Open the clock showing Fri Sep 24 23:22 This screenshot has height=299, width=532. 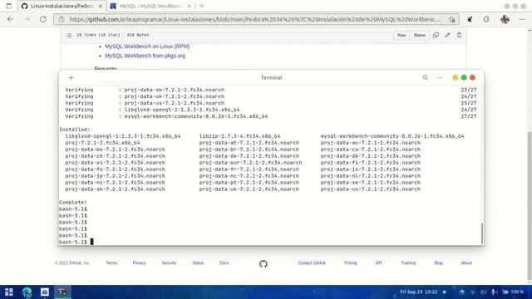[418, 292]
